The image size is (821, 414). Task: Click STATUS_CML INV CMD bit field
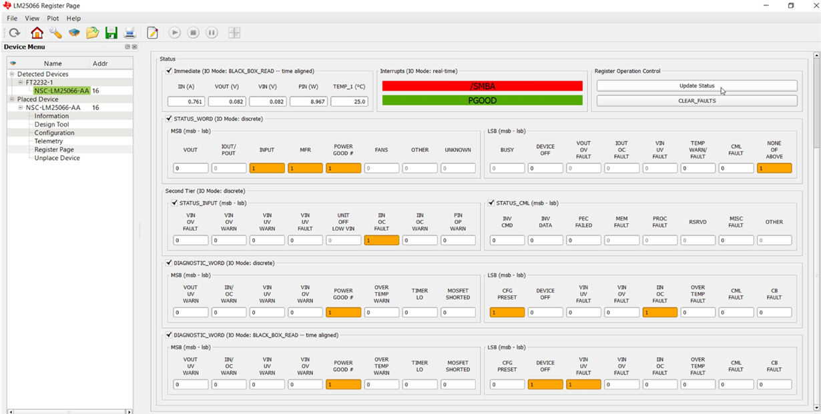pos(507,240)
